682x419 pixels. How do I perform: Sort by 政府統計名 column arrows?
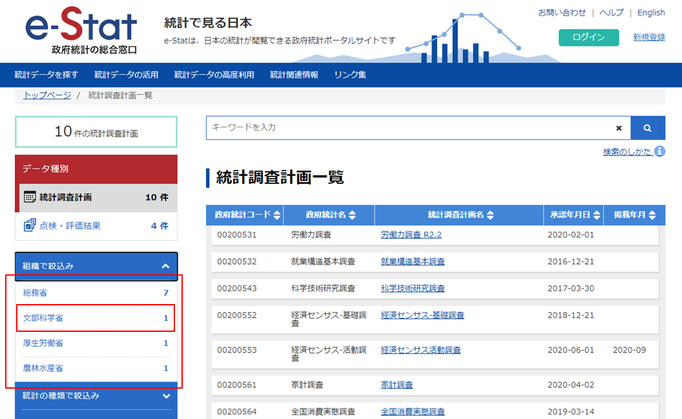352,216
